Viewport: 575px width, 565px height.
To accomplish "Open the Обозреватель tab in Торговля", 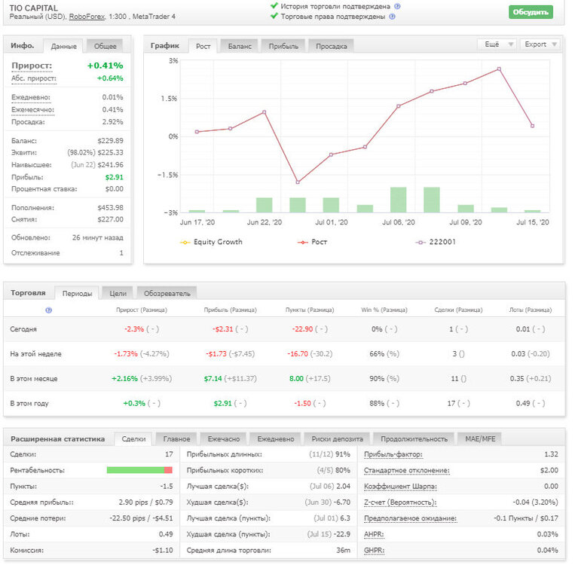I will coord(167,293).
